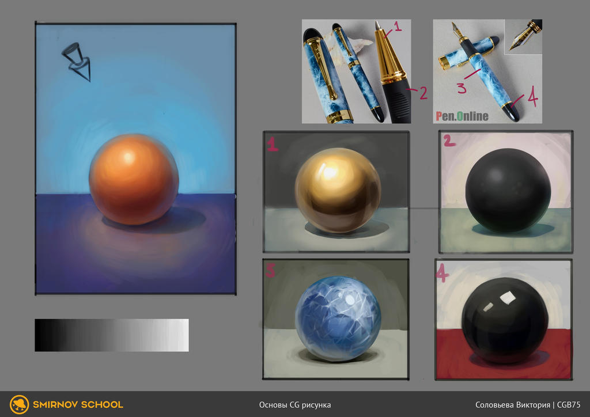
Task: Click the matte black sphere study 2
Action: coord(506,192)
